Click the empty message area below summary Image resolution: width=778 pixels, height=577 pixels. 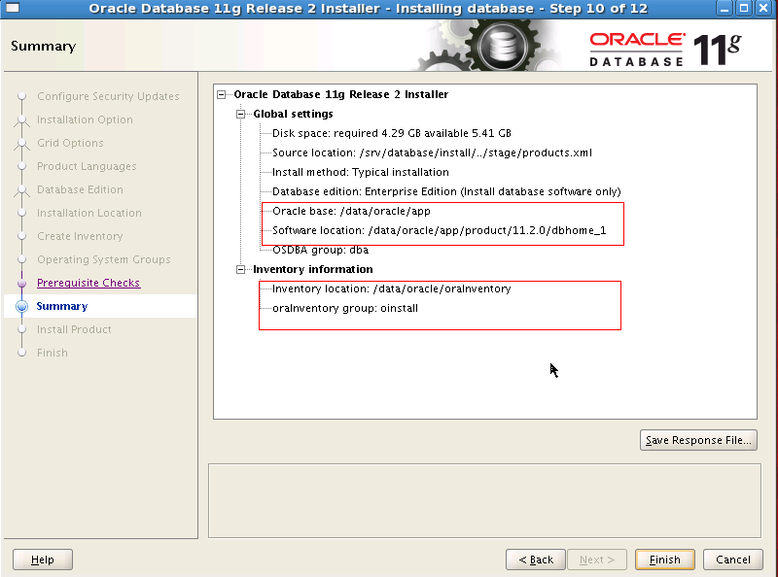click(484, 500)
